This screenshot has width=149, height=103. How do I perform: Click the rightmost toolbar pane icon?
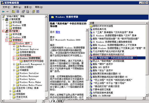pyautogui.click(x=38, y=12)
